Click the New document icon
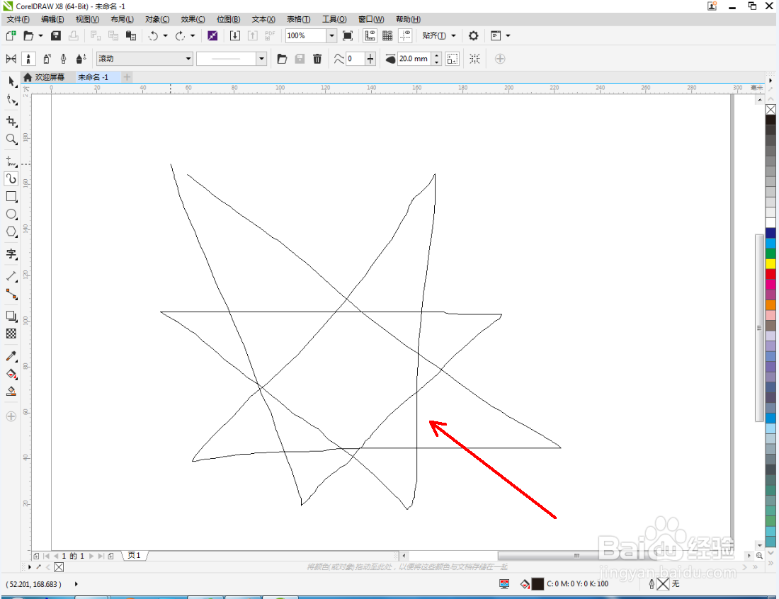The height and width of the screenshot is (599, 779). coord(11,36)
